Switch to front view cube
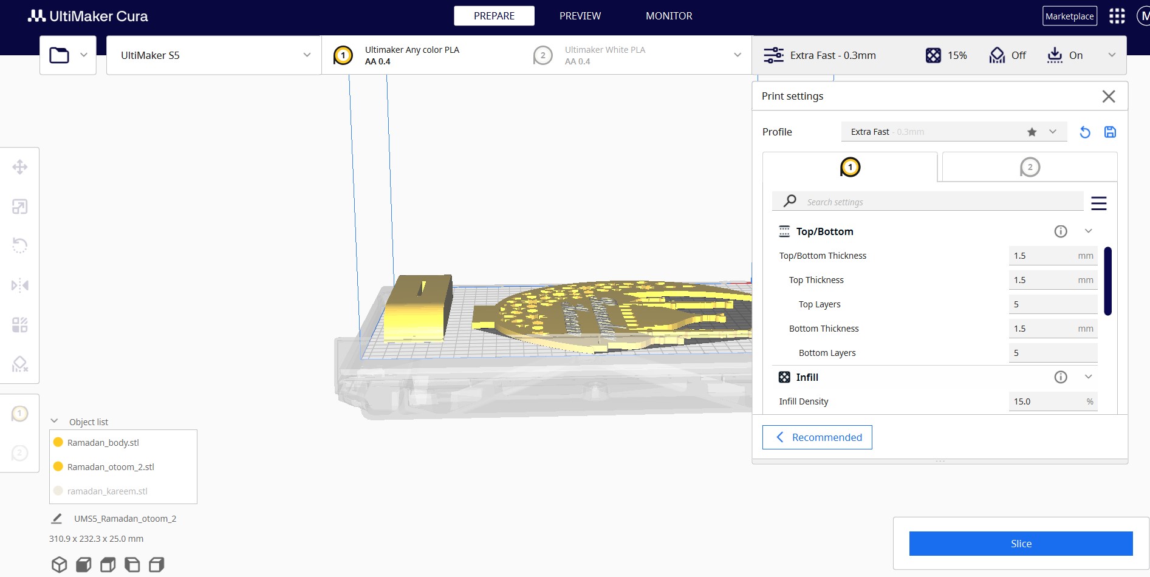Screen dimensions: 1150x577 pos(83,565)
